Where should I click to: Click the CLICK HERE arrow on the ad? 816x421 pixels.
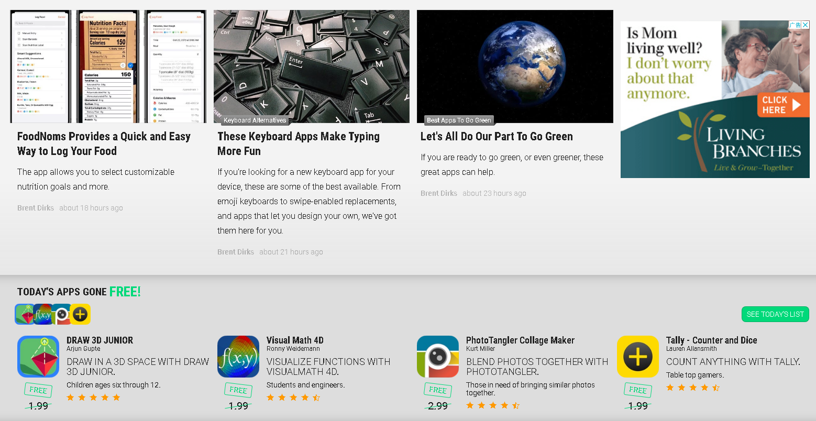[784, 105]
